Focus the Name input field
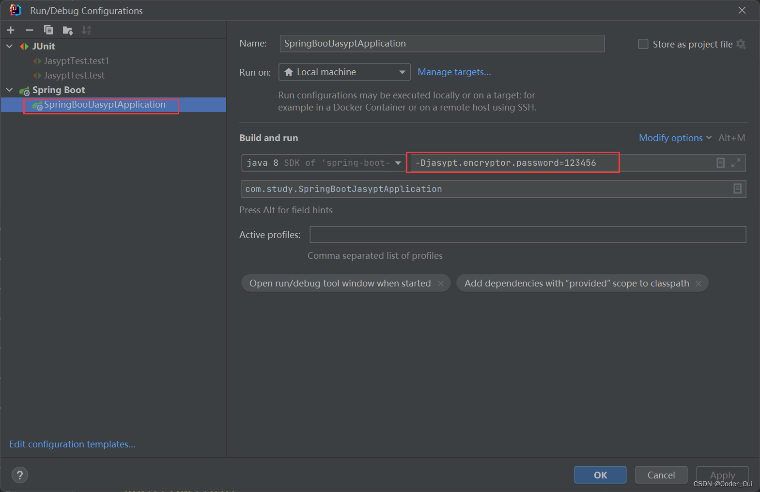This screenshot has height=492, width=760. [x=442, y=44]
